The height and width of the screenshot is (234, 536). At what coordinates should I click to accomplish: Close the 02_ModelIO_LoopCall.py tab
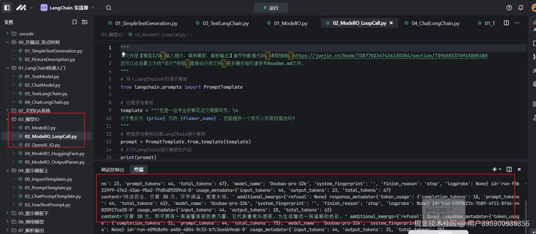391,23
